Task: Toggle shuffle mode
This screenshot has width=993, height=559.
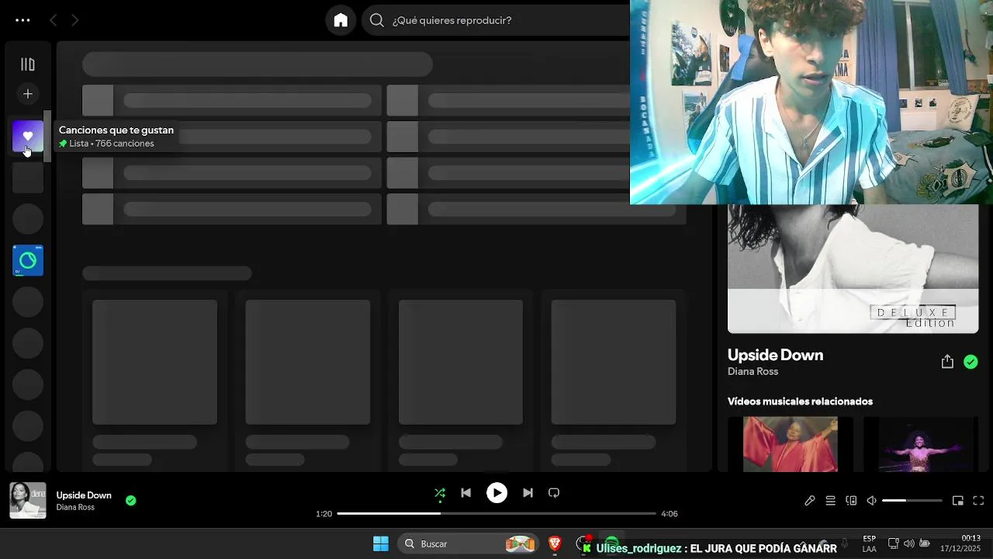Action: 440,493
